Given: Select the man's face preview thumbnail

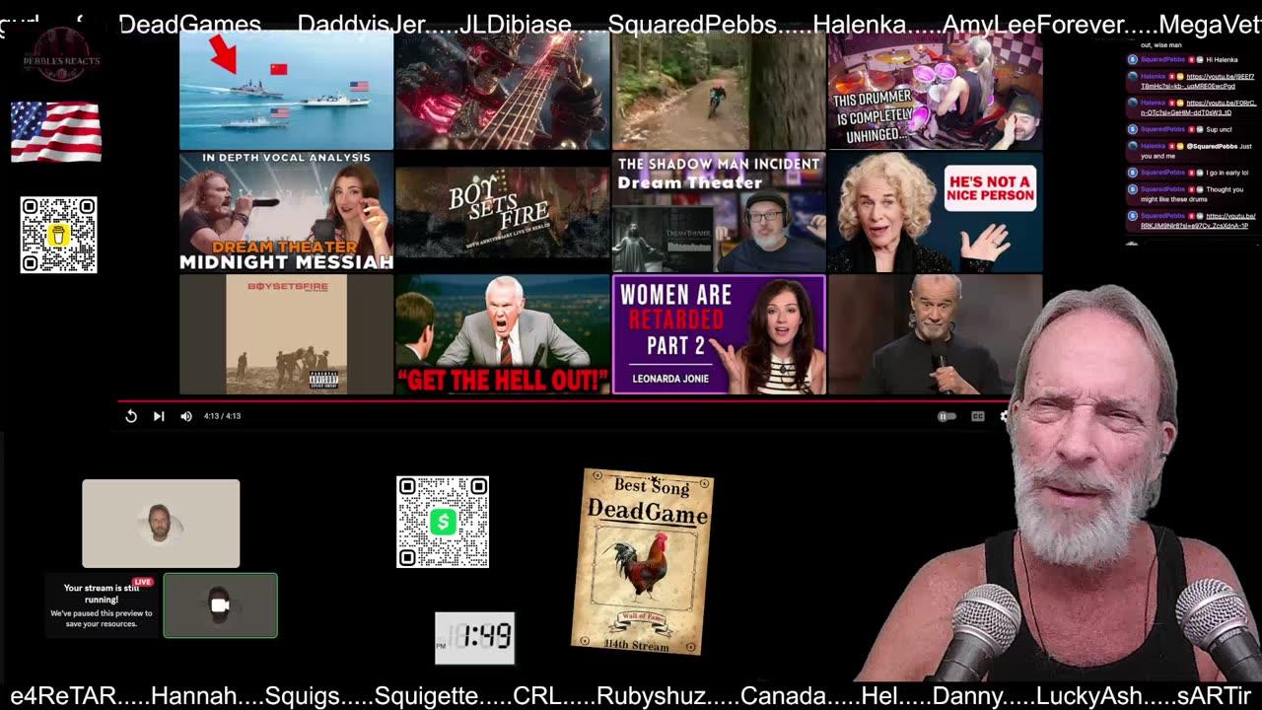Looking at the screenshot, I should coord(161,524).
